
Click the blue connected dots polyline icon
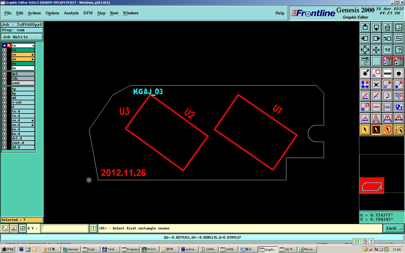click(365, 85)
